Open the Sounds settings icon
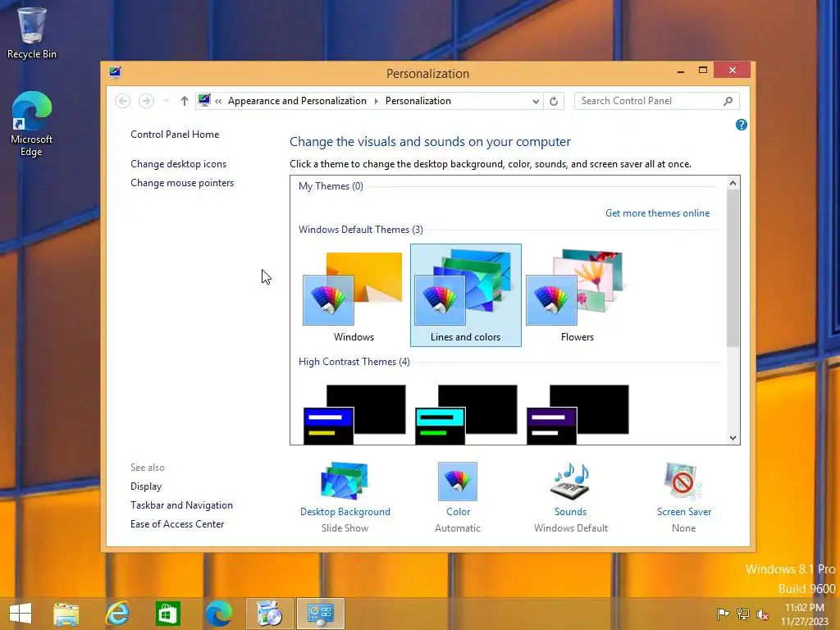Viewport: 840px width, 630px height. pos(571,481)
